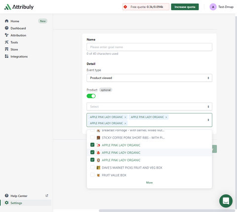Open the Select dropdown below Product

click(149, 106)
